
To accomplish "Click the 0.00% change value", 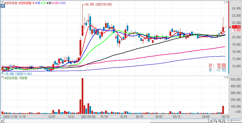I will 237,30.
